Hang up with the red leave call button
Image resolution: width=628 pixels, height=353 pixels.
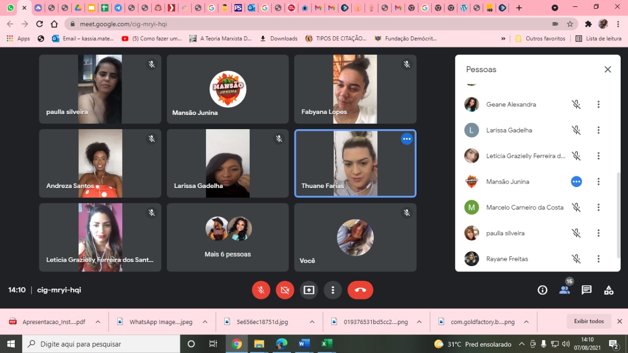(360, 290)
